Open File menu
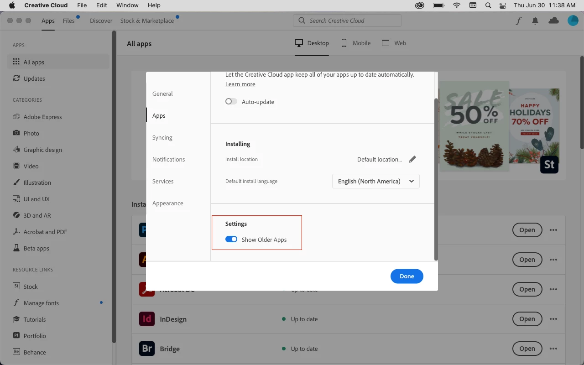 [82, 5]
